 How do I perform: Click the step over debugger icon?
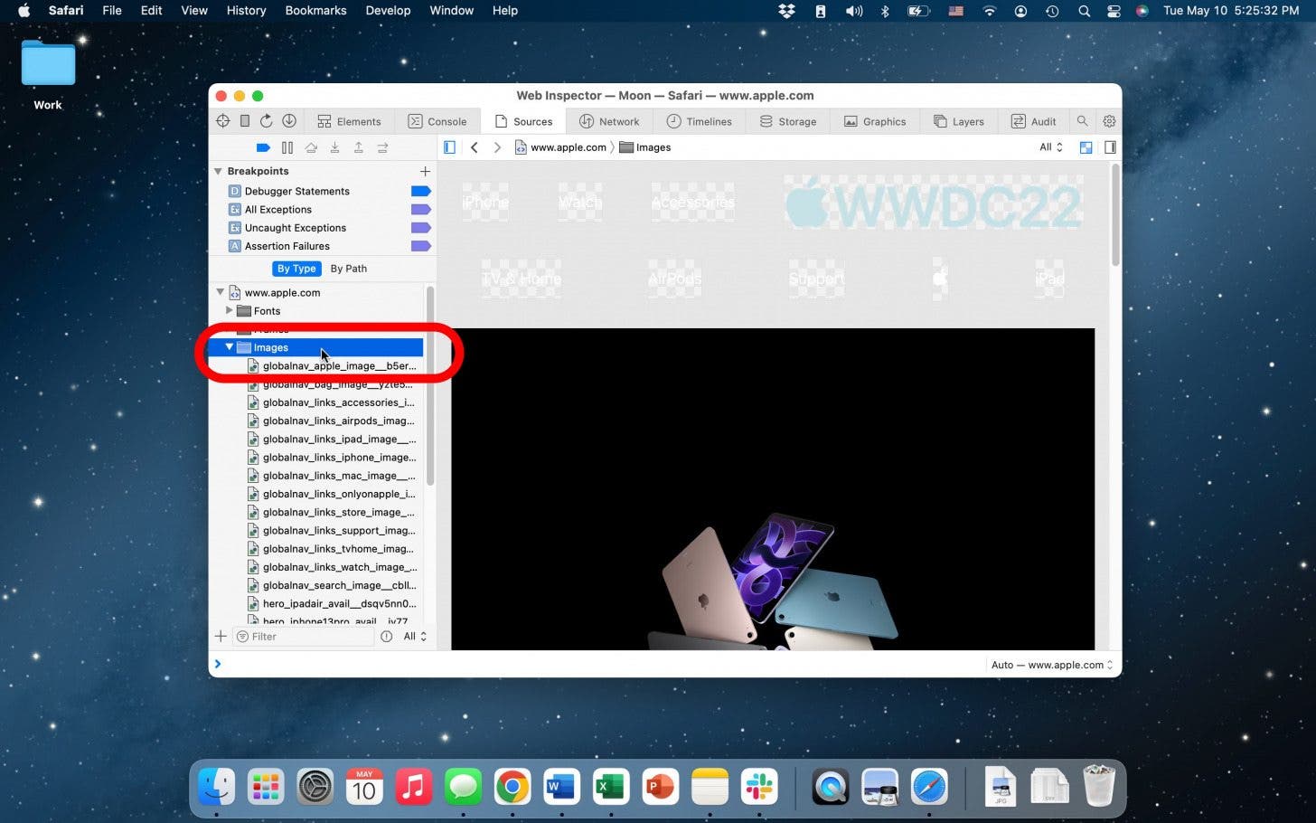click(311, 147)
